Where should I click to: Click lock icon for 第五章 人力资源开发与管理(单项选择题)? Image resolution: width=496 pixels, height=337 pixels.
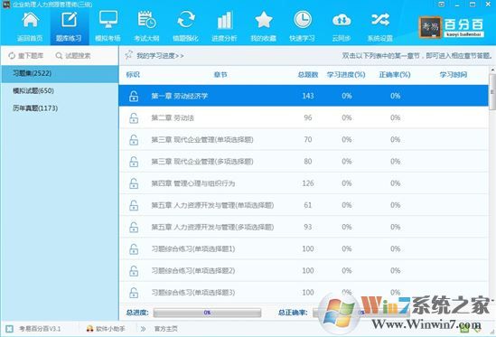pos(134,205)
